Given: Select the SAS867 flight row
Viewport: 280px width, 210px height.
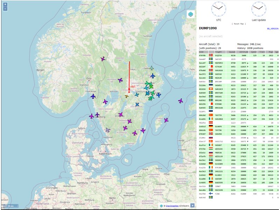Looking at the screenshot, I should pos(239,145).
